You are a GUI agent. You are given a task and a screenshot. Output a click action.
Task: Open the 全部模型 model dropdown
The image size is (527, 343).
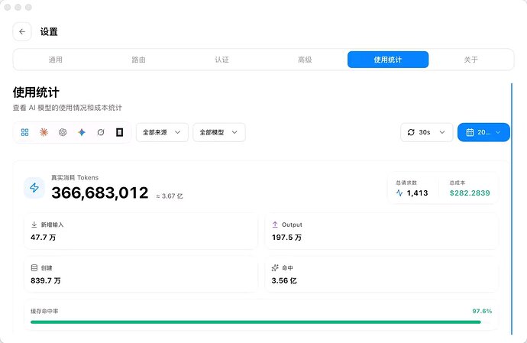click(219, 132)
